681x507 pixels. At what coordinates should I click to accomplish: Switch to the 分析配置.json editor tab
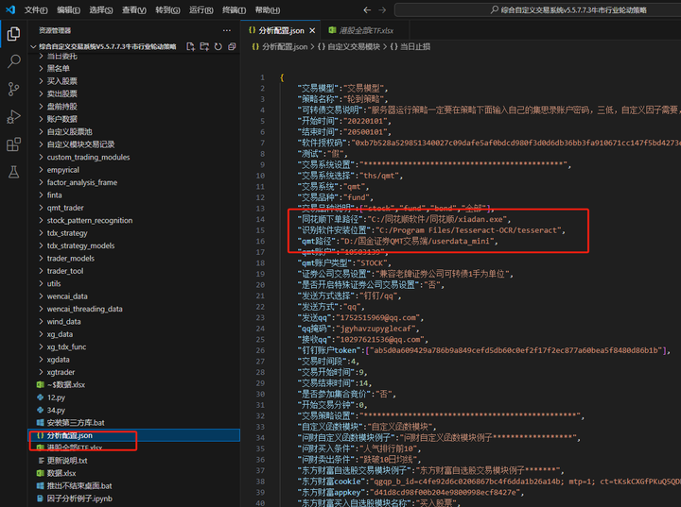click(281, 30)
